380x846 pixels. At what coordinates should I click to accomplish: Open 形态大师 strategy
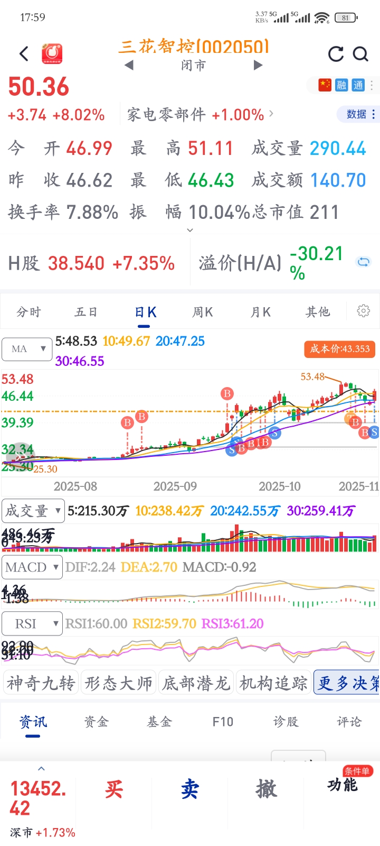(118, 683)
